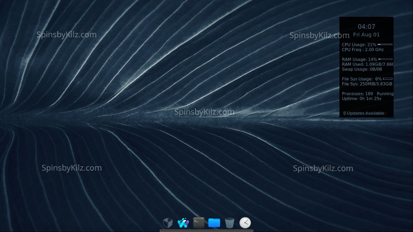Screen dimensions: 413x232
Task: Click the 'Processes: 189' text
Action: click(x=357, y=94)
